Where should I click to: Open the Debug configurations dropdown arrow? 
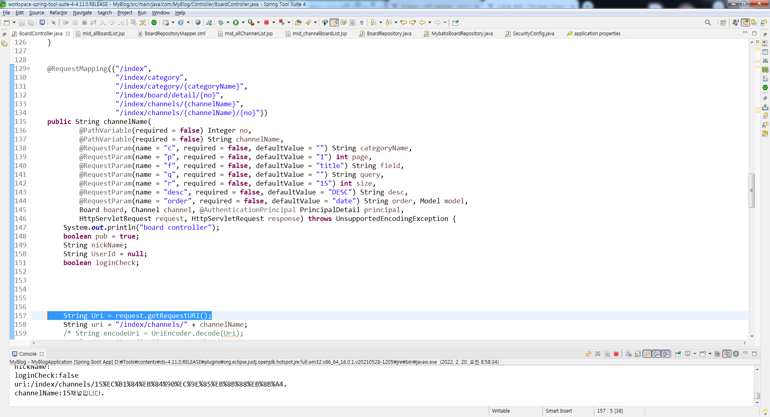coord(228,22)
